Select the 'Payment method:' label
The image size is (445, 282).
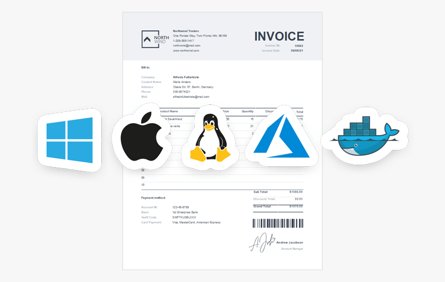[153, 198]
